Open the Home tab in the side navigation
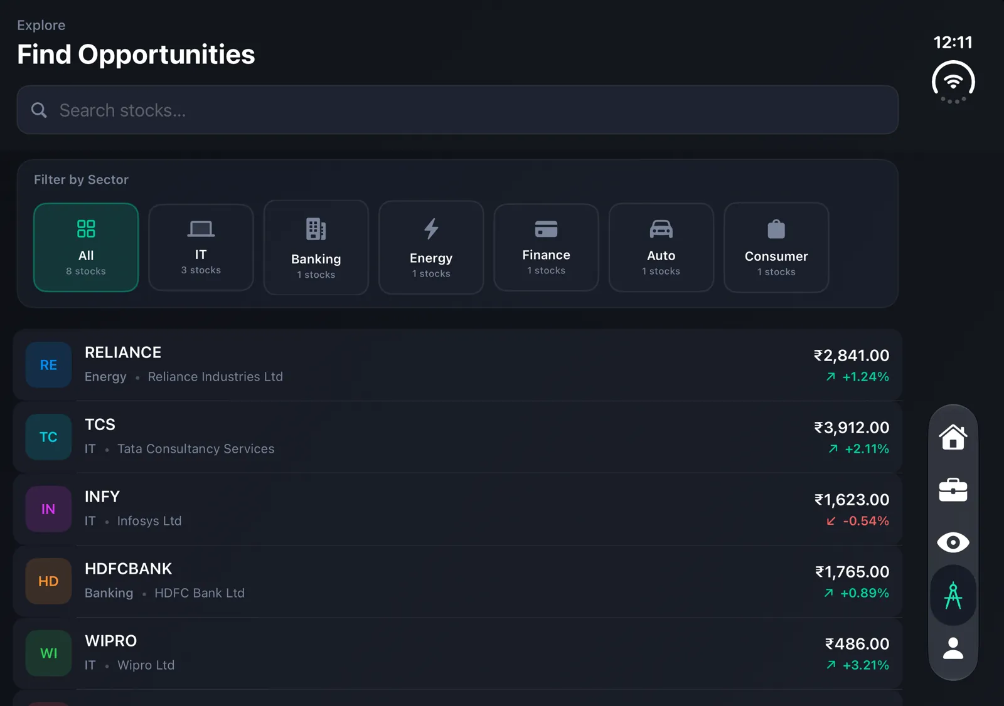1004x706 pixels. (x=953, y=436)
